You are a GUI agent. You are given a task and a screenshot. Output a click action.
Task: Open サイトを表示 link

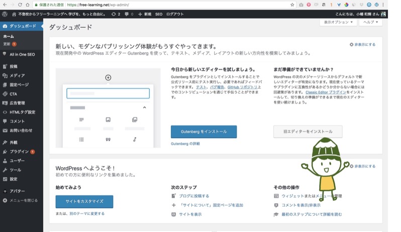[190, 214]
